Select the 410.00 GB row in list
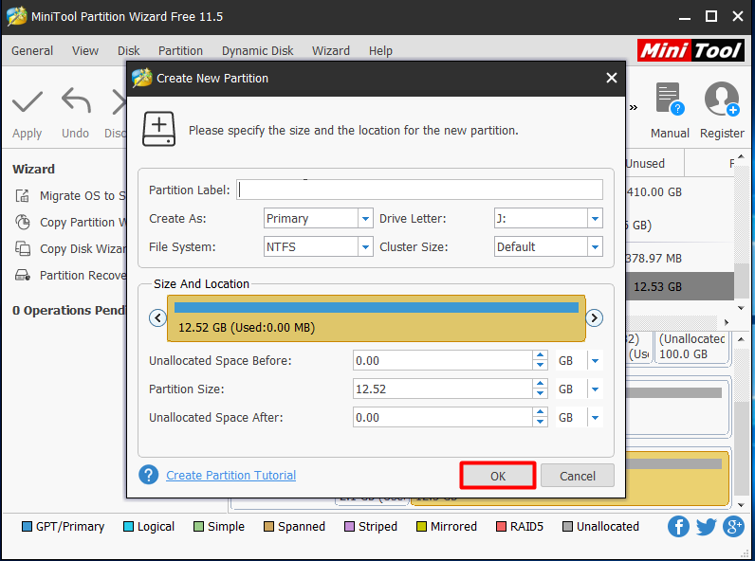Screen dimensions: 755x561 (x=680, y=192)
